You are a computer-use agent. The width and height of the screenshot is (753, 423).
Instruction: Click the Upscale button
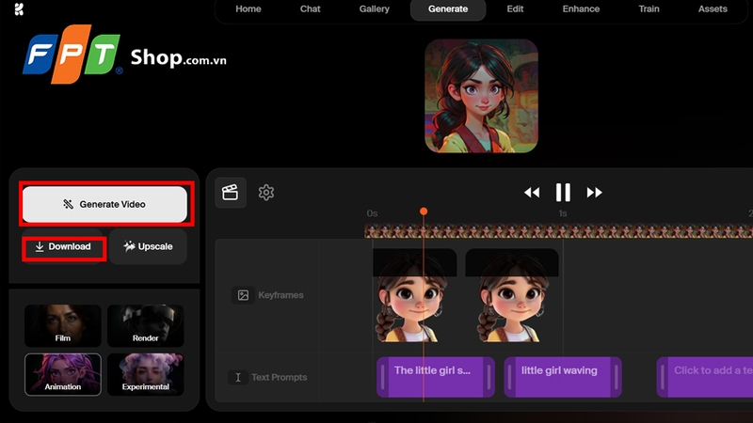pos(148,246)
